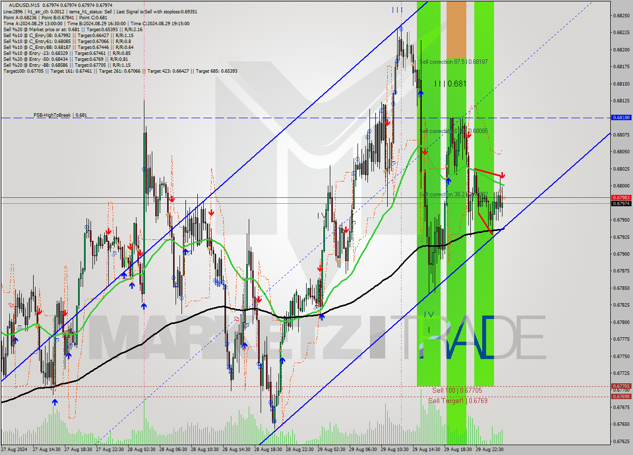Screen dimensions: 633x455
Task: Click '27 Aug 18:30' on time axis
Action: click(x=78, y=450)
